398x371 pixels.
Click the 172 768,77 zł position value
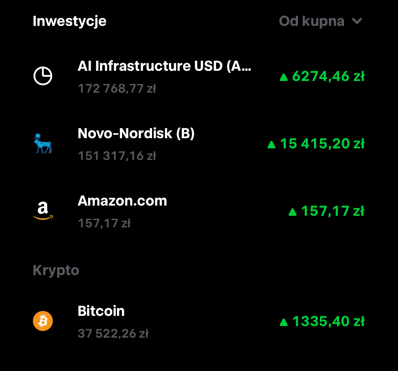click(117, 88)
